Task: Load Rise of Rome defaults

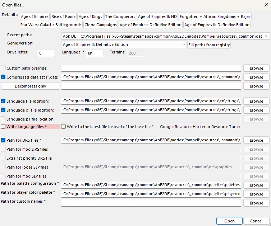Action: 63,17
